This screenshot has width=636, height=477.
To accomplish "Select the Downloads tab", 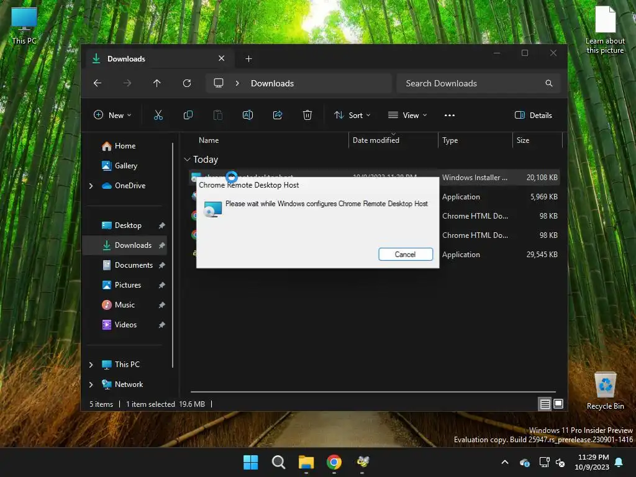I will coord(158,59).
